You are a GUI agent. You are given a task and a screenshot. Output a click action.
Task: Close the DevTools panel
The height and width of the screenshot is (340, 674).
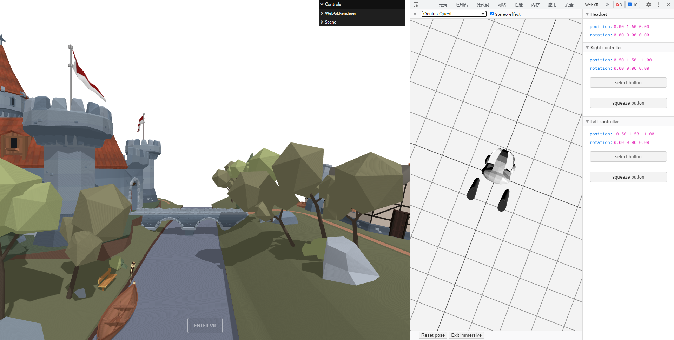[x=668, y=5]
